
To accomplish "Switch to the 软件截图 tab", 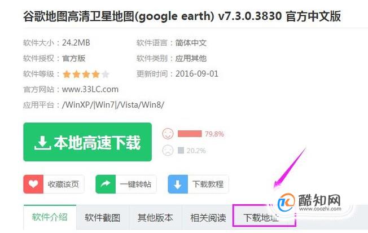I will [103, 218].
